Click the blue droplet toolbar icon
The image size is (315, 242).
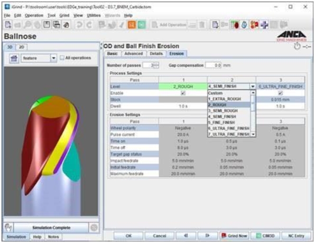click(x=244, y=25)
